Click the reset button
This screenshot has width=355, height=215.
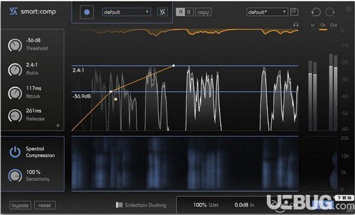[x=44, y=206]
